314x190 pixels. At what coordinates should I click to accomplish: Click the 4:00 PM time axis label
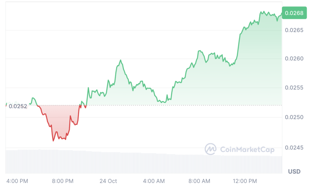(17, 181)
